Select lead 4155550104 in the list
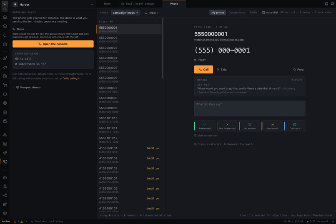Image resolution: width=336 pixels, height=224 pixels. (129, 180)
